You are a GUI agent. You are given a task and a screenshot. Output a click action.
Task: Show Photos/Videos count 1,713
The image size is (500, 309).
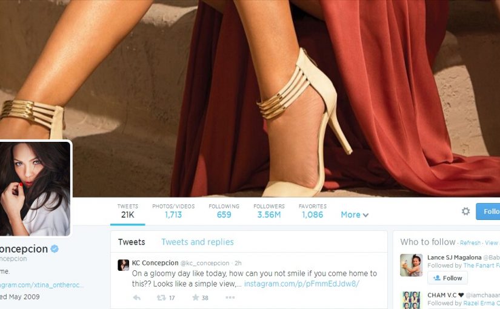coord(173,211)
